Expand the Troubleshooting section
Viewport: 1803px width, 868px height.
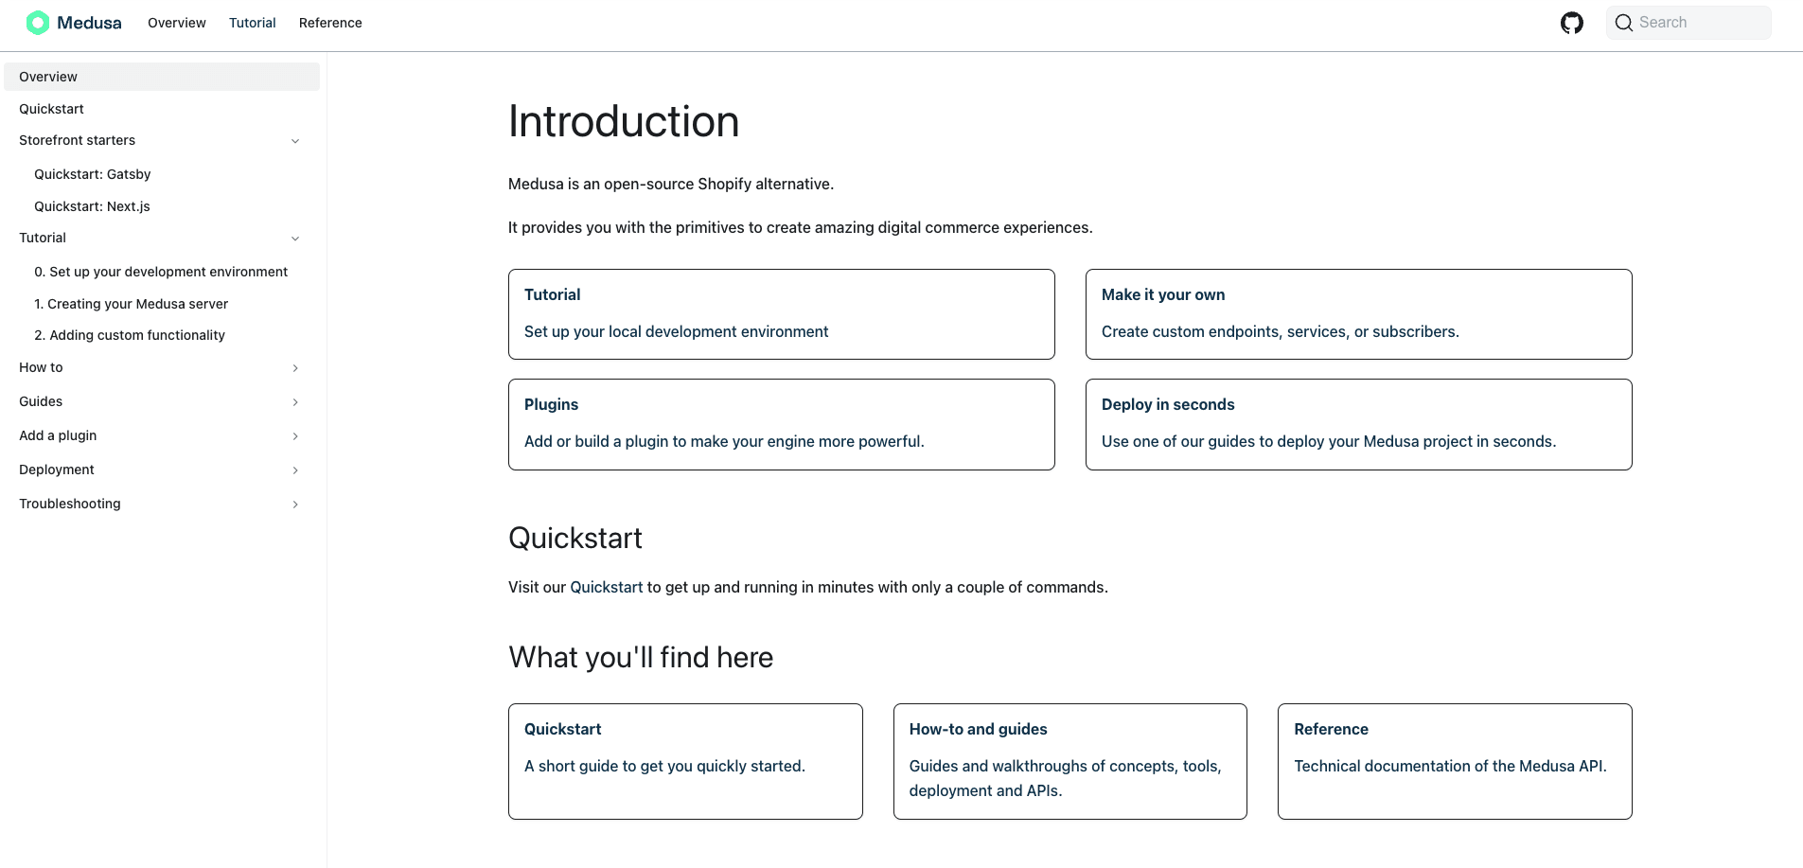pyautogui.click(x=295, y=505)
